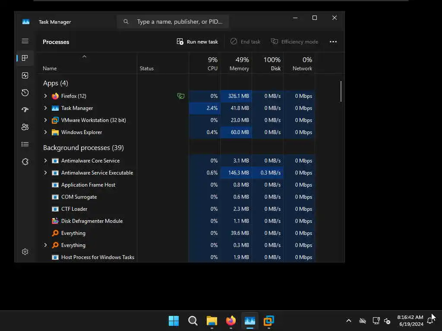442x331 pixels.
Task: Select Host Process for Windows Tasks
Action: [x=176, y=257]
